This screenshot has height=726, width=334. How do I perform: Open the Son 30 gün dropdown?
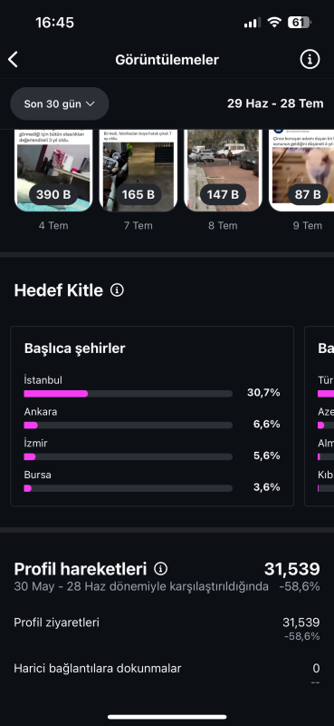coord(60,103)
